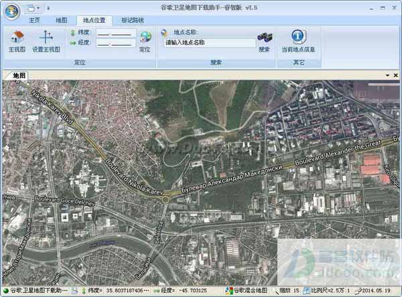Click the 比例尺 scale icon
402x297 pixels.
(x=306, y=291)
